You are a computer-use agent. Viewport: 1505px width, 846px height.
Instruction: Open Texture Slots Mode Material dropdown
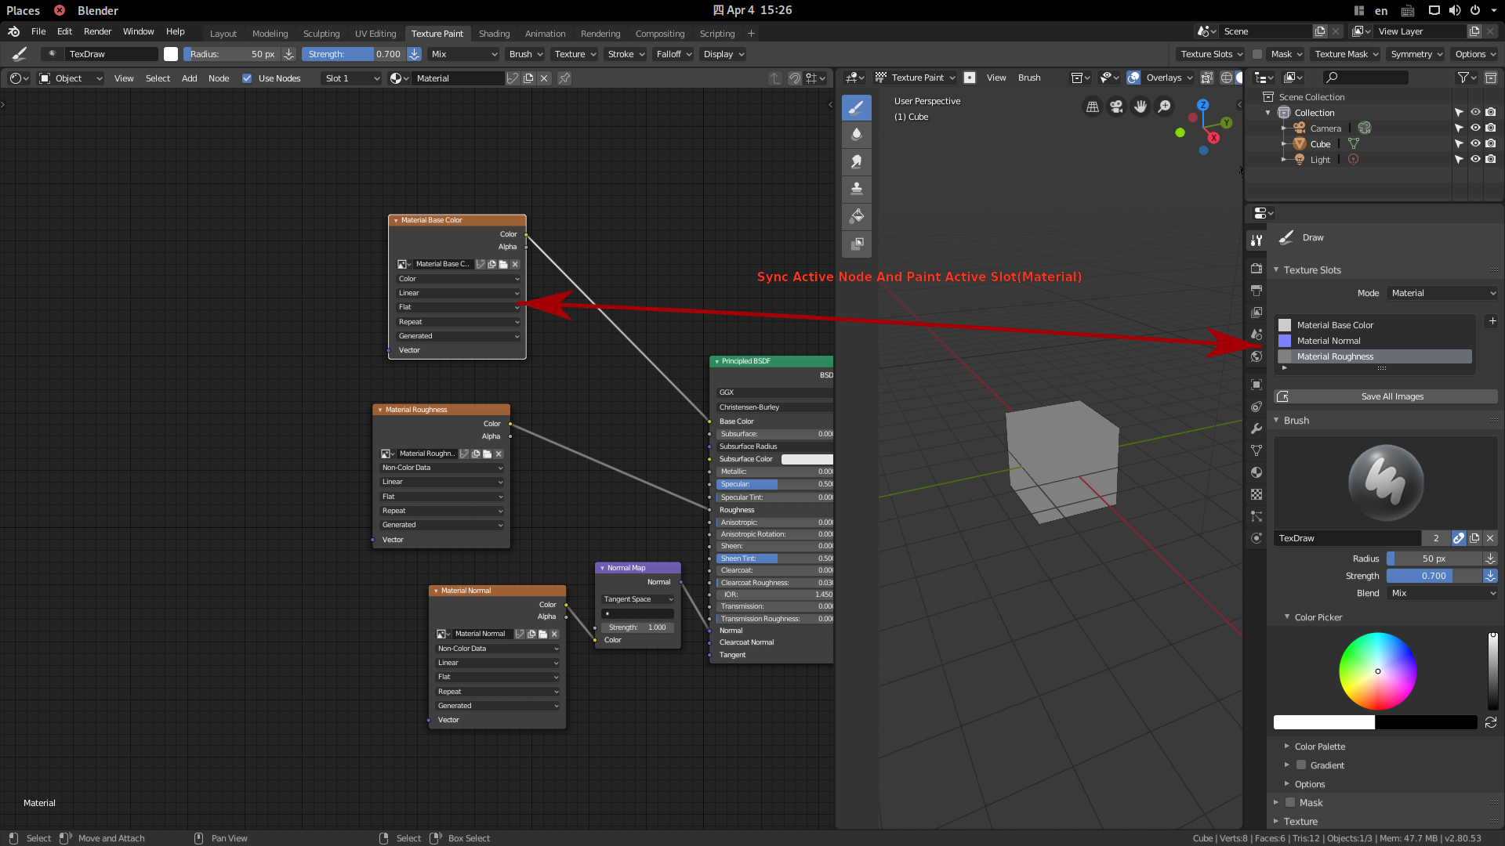pos(1442,293)
